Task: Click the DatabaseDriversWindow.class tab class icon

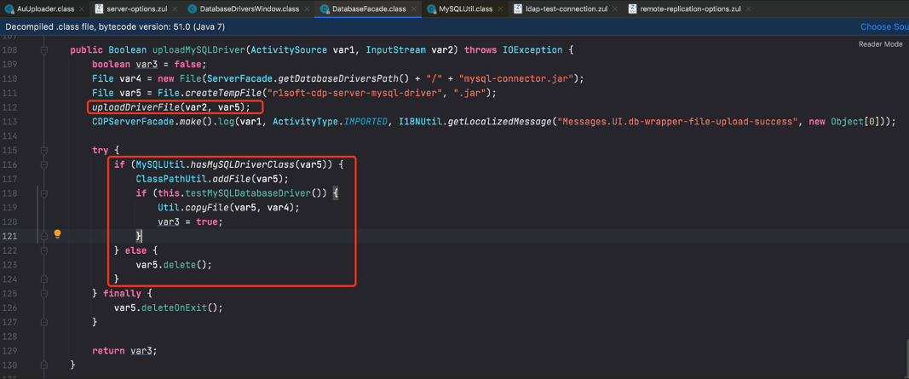Action: point(192,9)
